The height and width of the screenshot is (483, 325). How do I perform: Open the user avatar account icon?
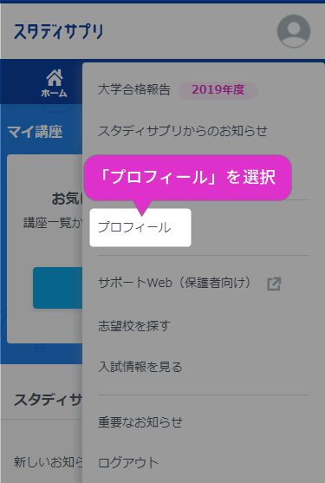click(294, 31)
